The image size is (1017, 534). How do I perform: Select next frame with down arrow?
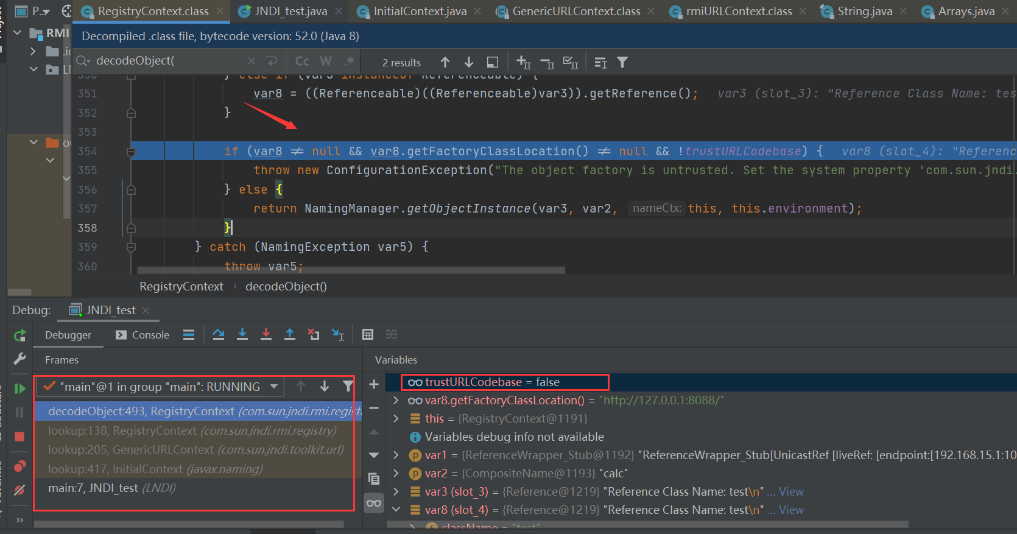click(325, 387)
